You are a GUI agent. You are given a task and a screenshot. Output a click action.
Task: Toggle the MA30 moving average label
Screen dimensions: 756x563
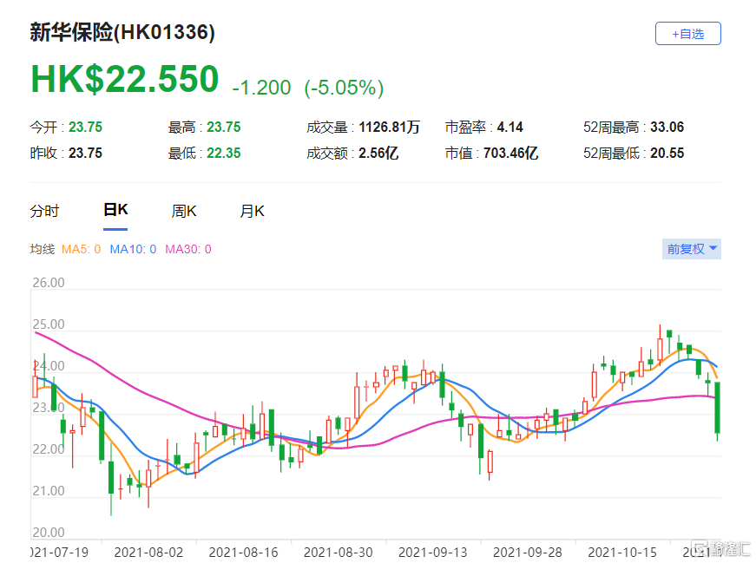(188, 249)
